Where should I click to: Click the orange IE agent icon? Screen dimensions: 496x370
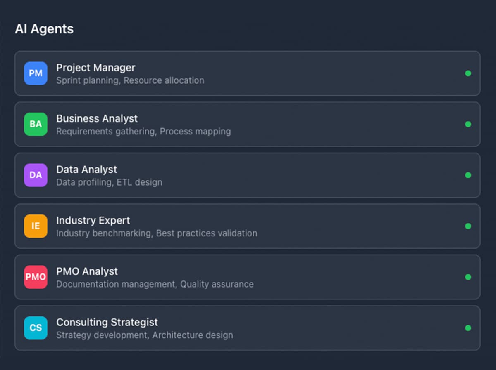[36, 226]
